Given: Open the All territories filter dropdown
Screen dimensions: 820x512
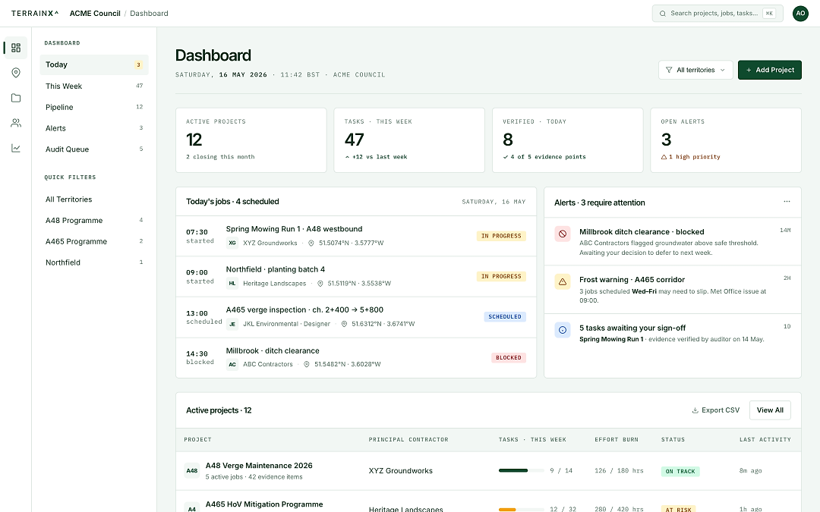Looking at the screenshot, I should coord(695,70).
